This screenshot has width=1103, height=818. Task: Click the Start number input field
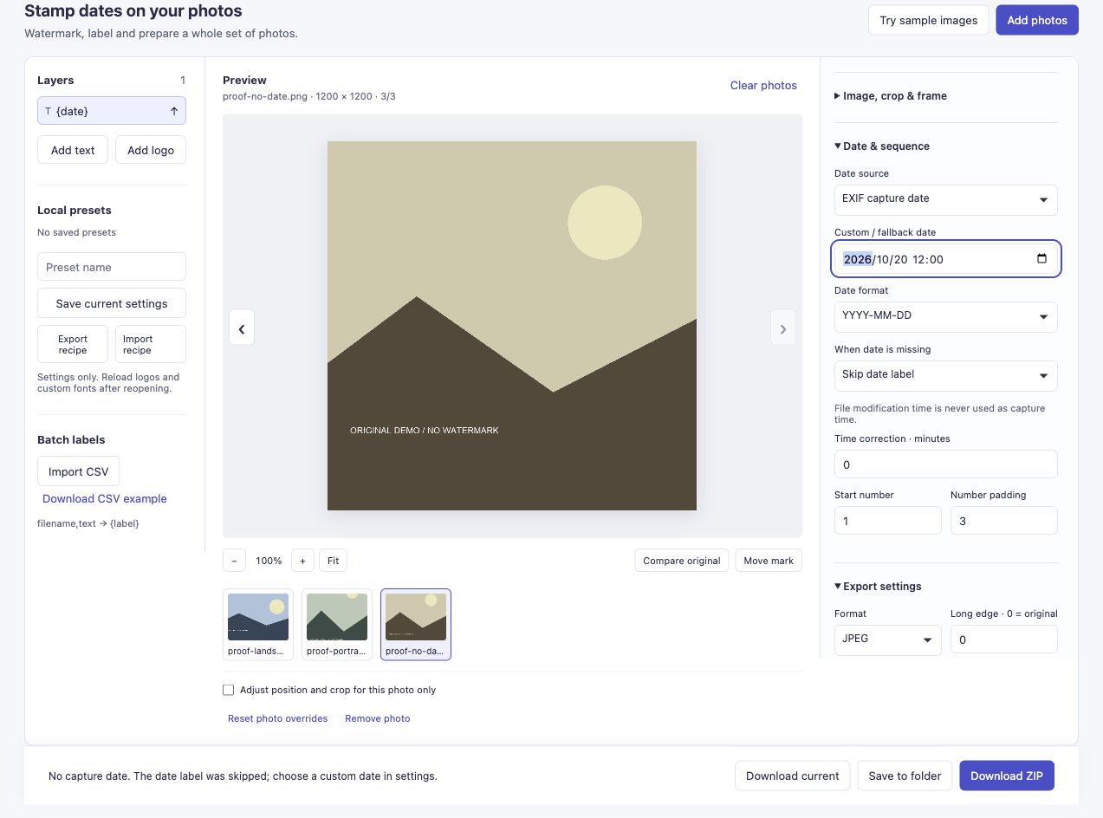887,521
